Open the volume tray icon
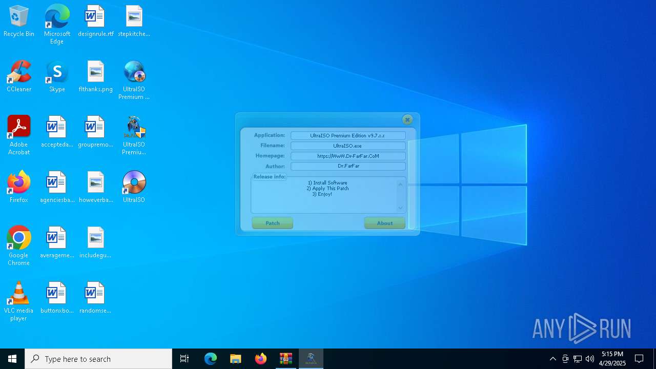This screenshot has height=369, width=656. pyautogui.click(x=590, y=359)
